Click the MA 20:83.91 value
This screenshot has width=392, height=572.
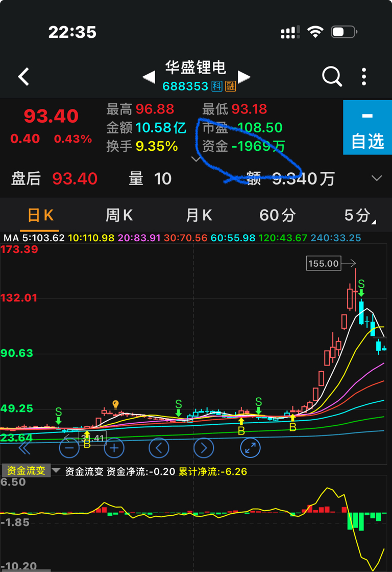(x=139, y=238)
